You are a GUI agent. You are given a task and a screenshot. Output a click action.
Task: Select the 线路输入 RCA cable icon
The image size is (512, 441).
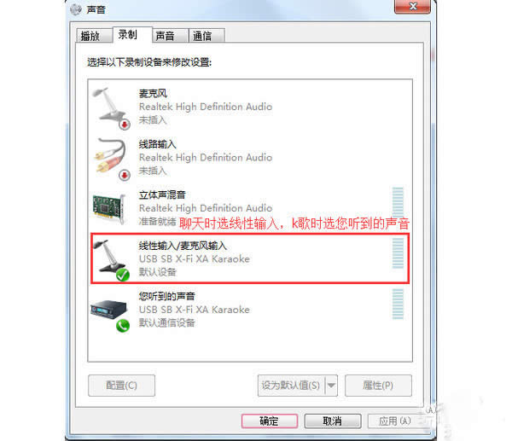(112, 159)
